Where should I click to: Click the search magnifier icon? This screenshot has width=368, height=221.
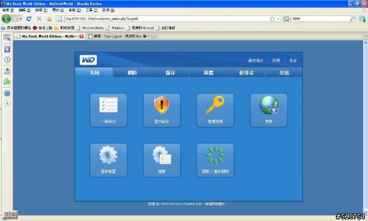pyautogui.click(x=352, y=19)
